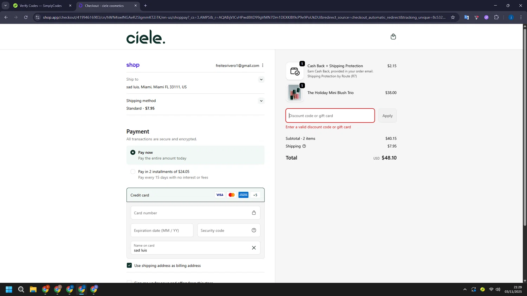This screenshot has height=296, width=527.
Task: Close the Checkout tab
Action: (x=136, y=6)
